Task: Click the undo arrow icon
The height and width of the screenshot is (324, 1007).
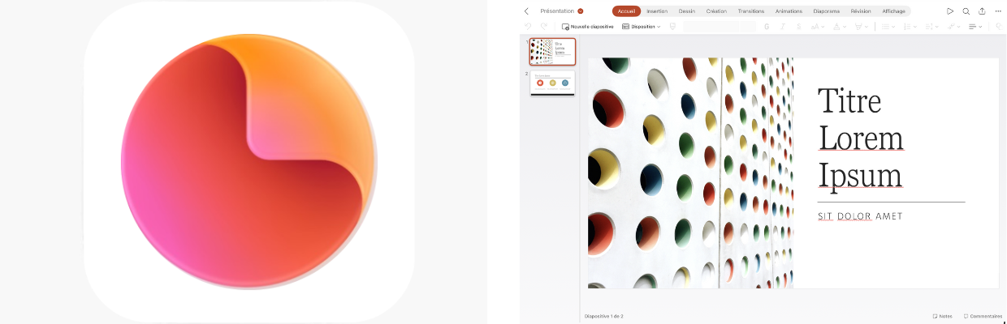Action: click(528, 27)
